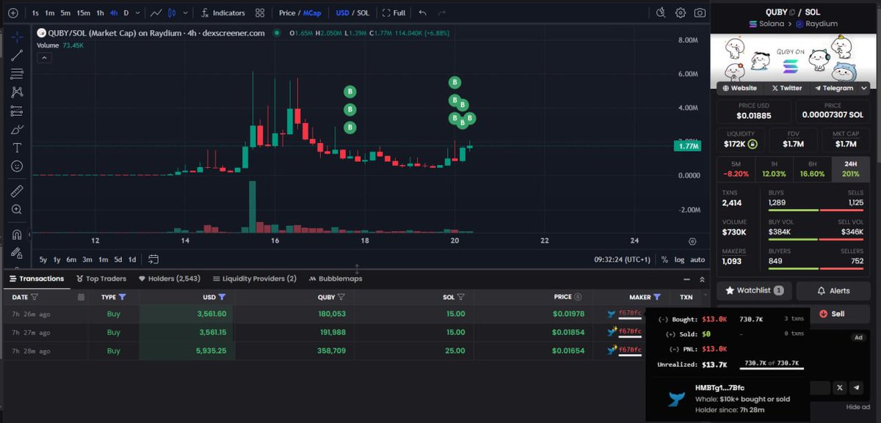Image resolution: width=881 pixels, height=423 pixels.
Task: Add token to Watchlist
Action: (x=754, y=290)
